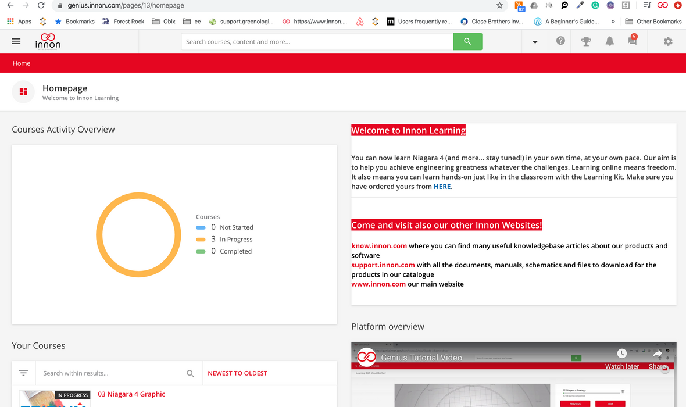The width and height of the screenshot is (686, 407).
Task: Open the Chrome Apps grid shortcut
Action: pyautogui.click(x=10, y=21)
